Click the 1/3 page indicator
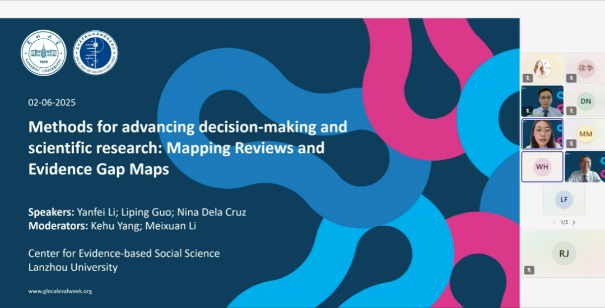This screenshot has width=605, height=308. pyautogui.click(x=564, y=222)
